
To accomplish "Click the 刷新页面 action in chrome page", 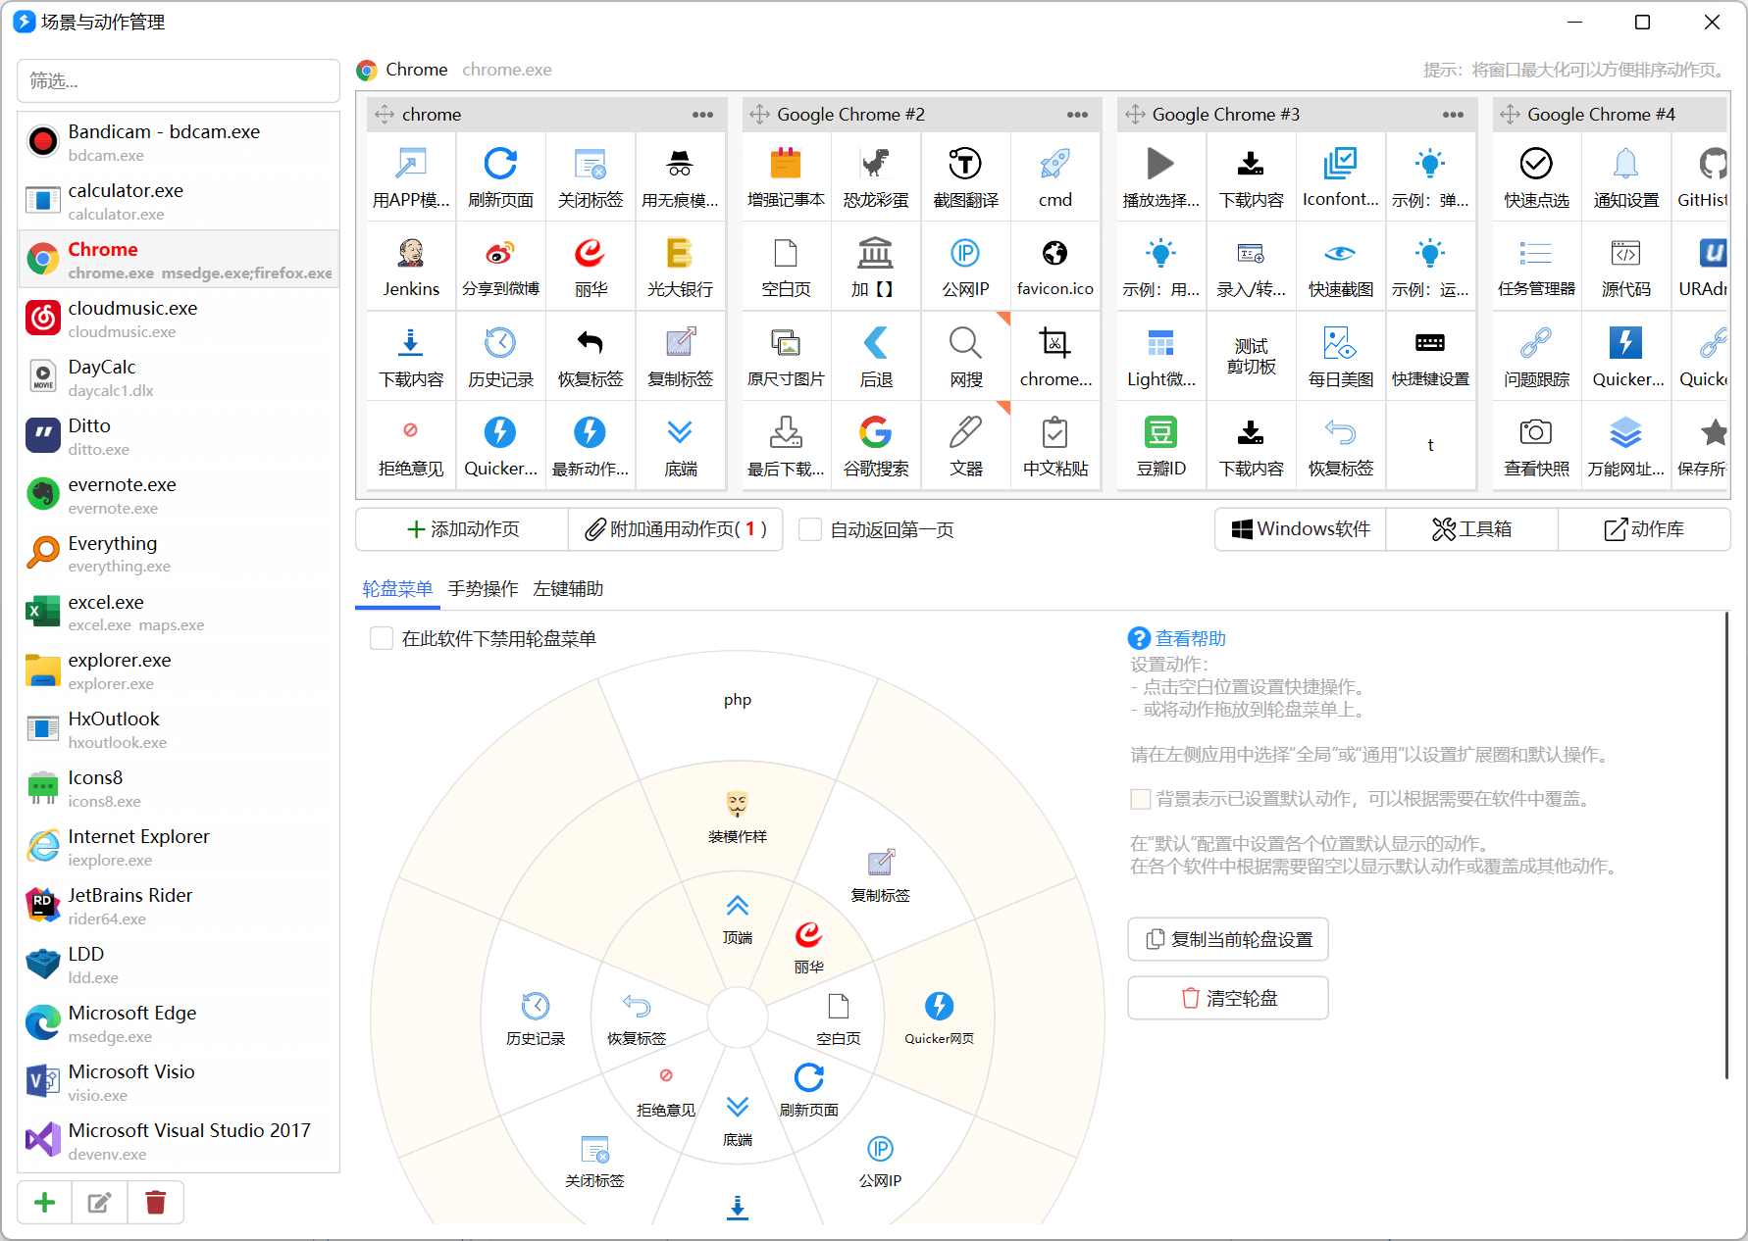I will coord(500,177).
